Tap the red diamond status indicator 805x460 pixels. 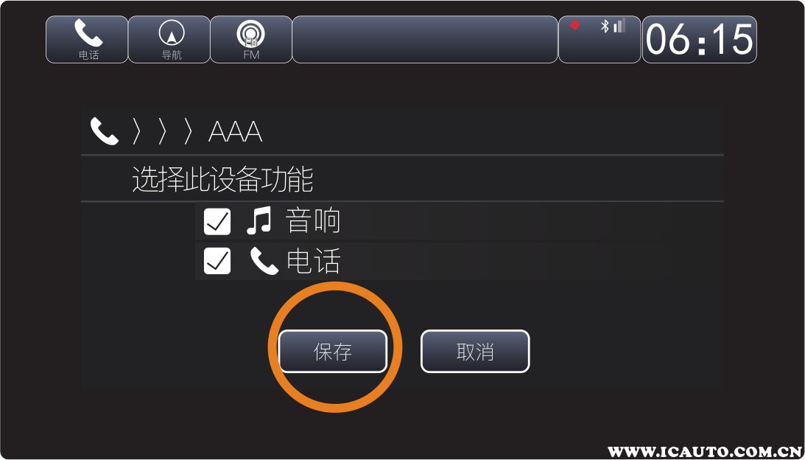pos(575,24)
